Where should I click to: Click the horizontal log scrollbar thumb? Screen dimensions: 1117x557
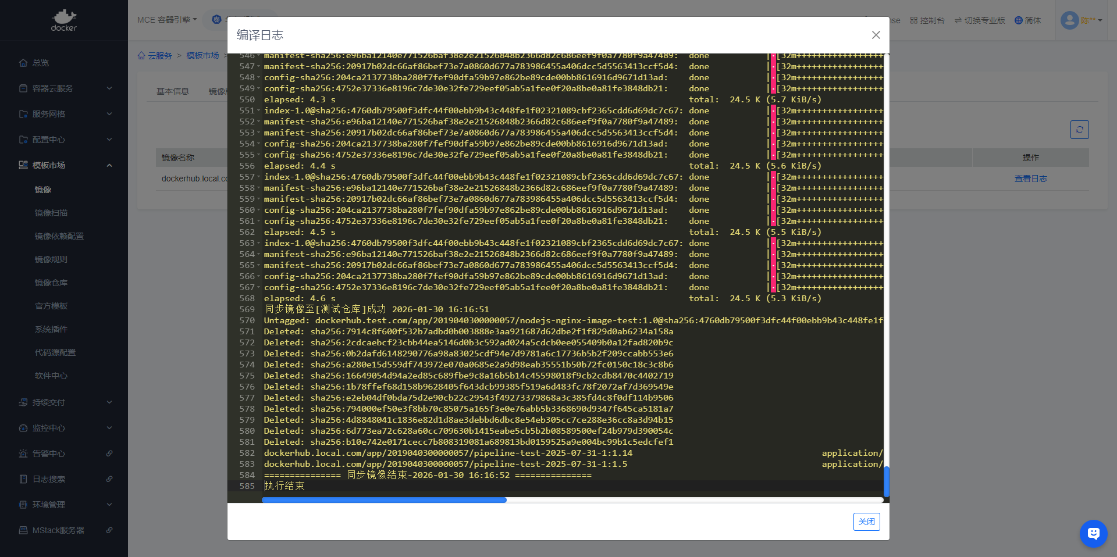tap(384, 500)
